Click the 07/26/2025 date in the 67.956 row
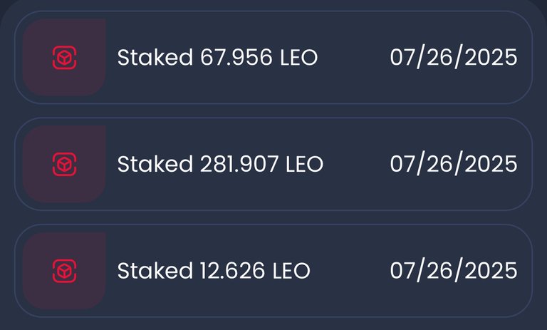Viewport: 547px width, 330px height. tap(454, 57)
